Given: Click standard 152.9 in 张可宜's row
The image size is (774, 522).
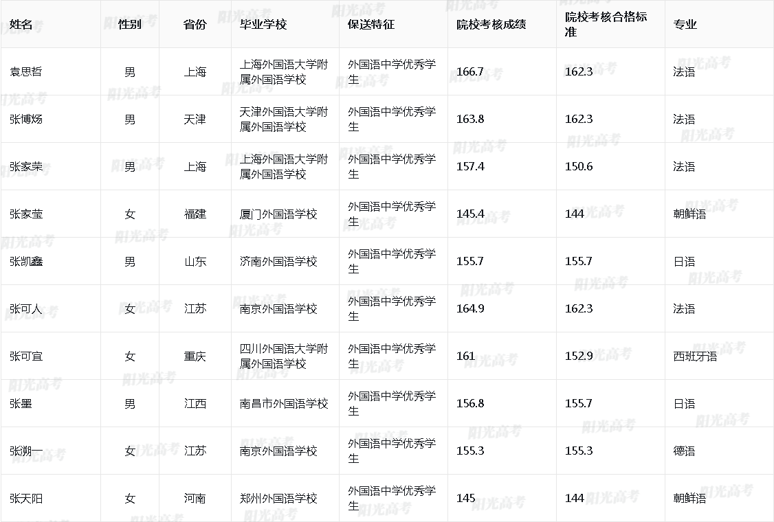Looking at the screenshot, I should tap(579, 356).
